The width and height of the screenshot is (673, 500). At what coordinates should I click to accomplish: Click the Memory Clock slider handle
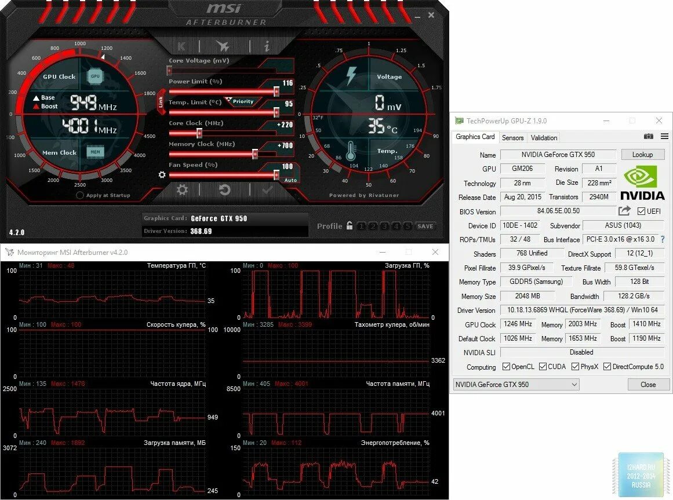pos(255,154)
